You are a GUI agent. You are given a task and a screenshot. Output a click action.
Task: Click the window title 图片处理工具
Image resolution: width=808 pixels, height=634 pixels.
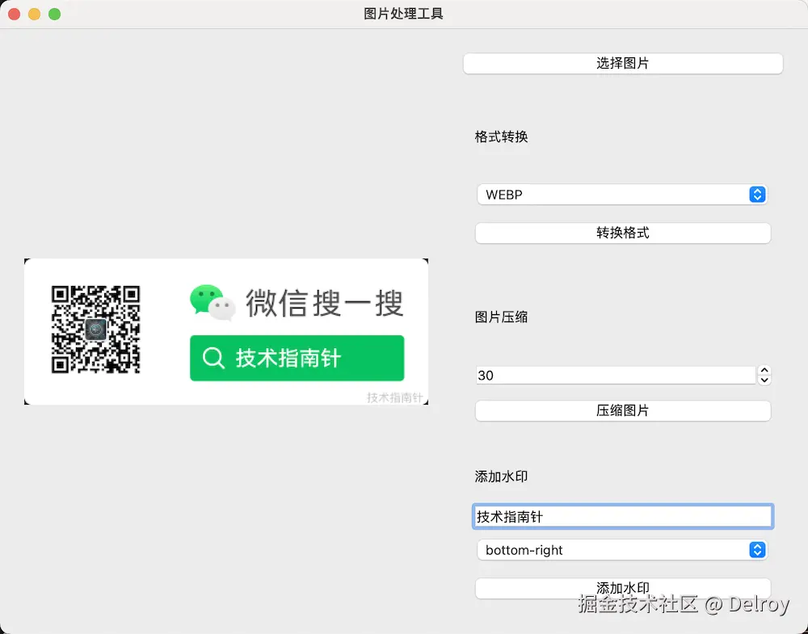point(404,14)
